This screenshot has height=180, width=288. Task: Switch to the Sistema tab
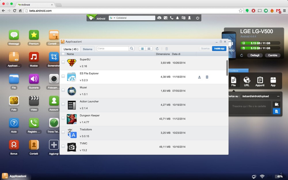[x=88, y=49]
